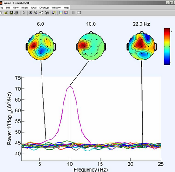Screen dimensions: 175x172
Task: Select the Rotate 3D tool
Action: tap(47, 13)
